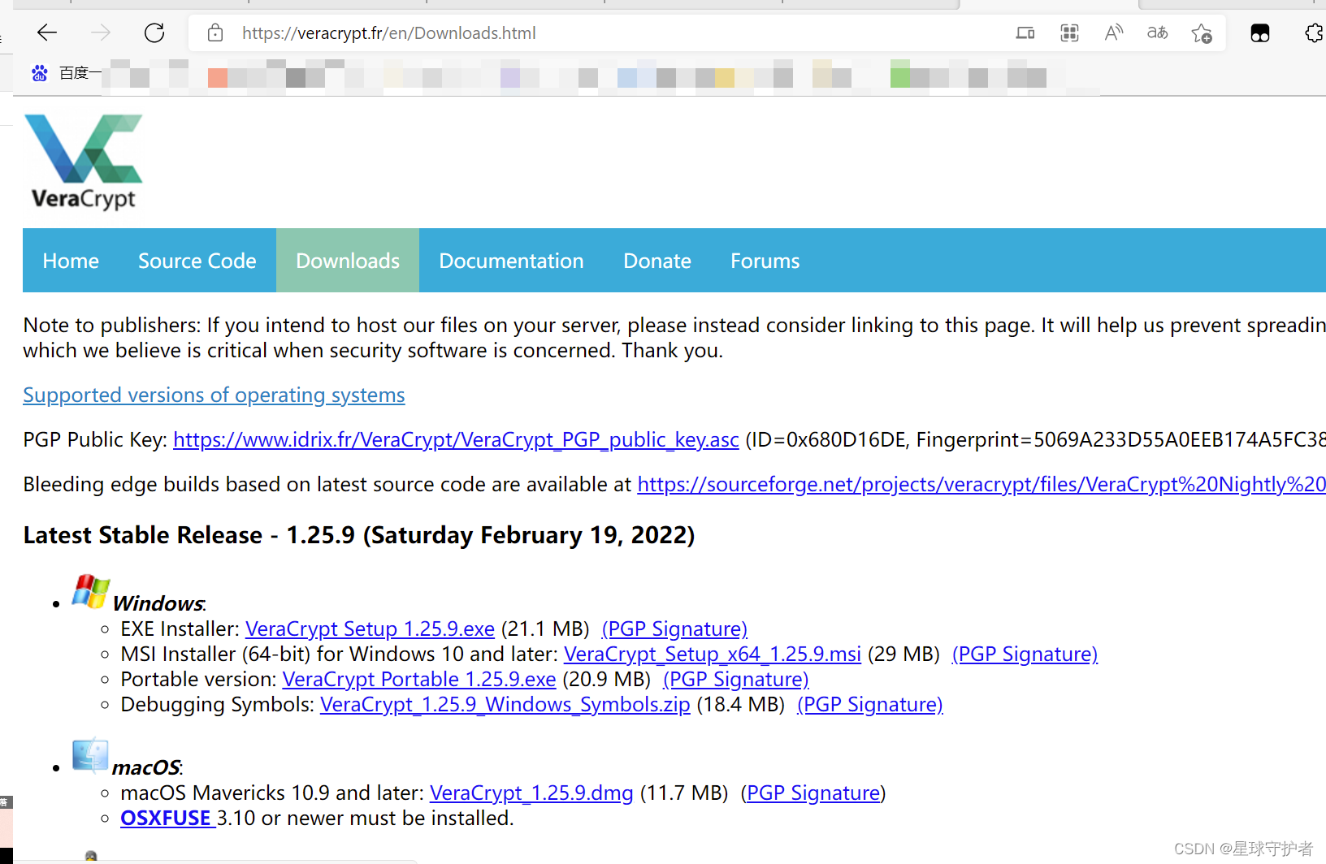Screen dimensions: 1326x864
Task: Open the Documentation nav tab
Action: [x=511, y=261]
